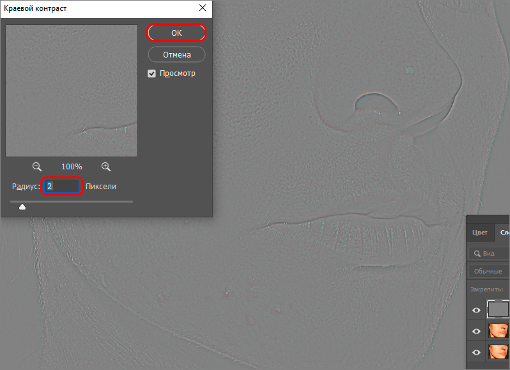Hide the bottom face layer

(x=476, y=353)
